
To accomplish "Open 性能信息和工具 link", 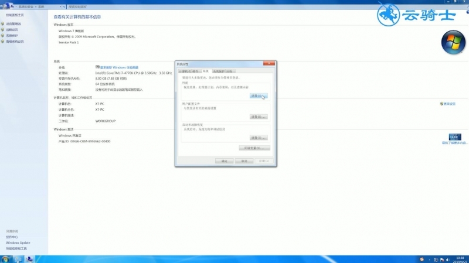I will [16, 249].
